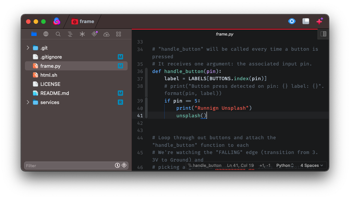This screenshot has height=199, width=350.
Task: Zoom the window with the green button
Action: pos(43,22)
